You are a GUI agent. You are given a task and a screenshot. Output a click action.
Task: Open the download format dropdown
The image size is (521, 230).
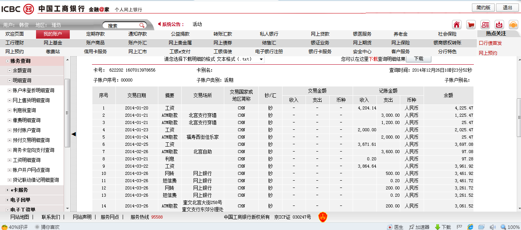coord(261,59)
